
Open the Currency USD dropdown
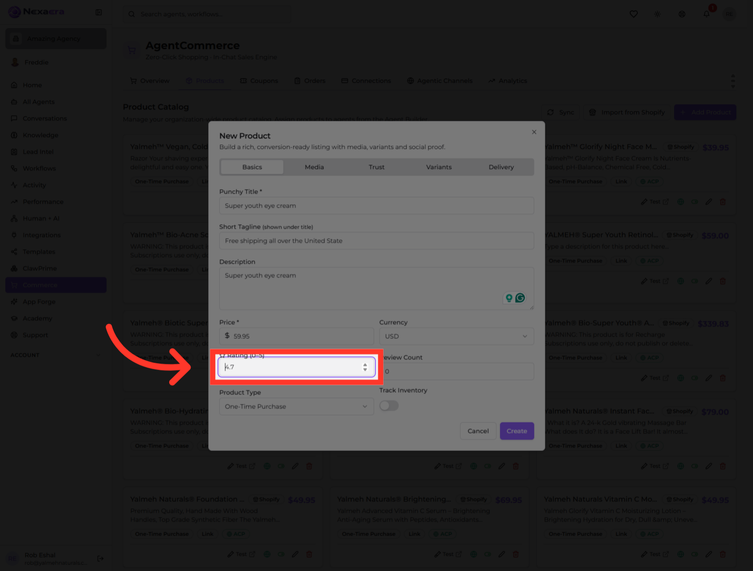point(456,336)
